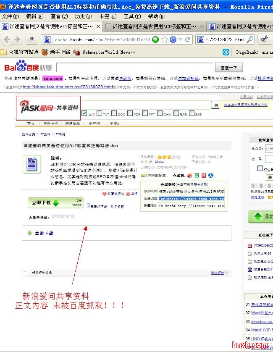273x352 pixels.
Task: Click the scissors icon in the navigation toolbar
Action: point(264,39)
